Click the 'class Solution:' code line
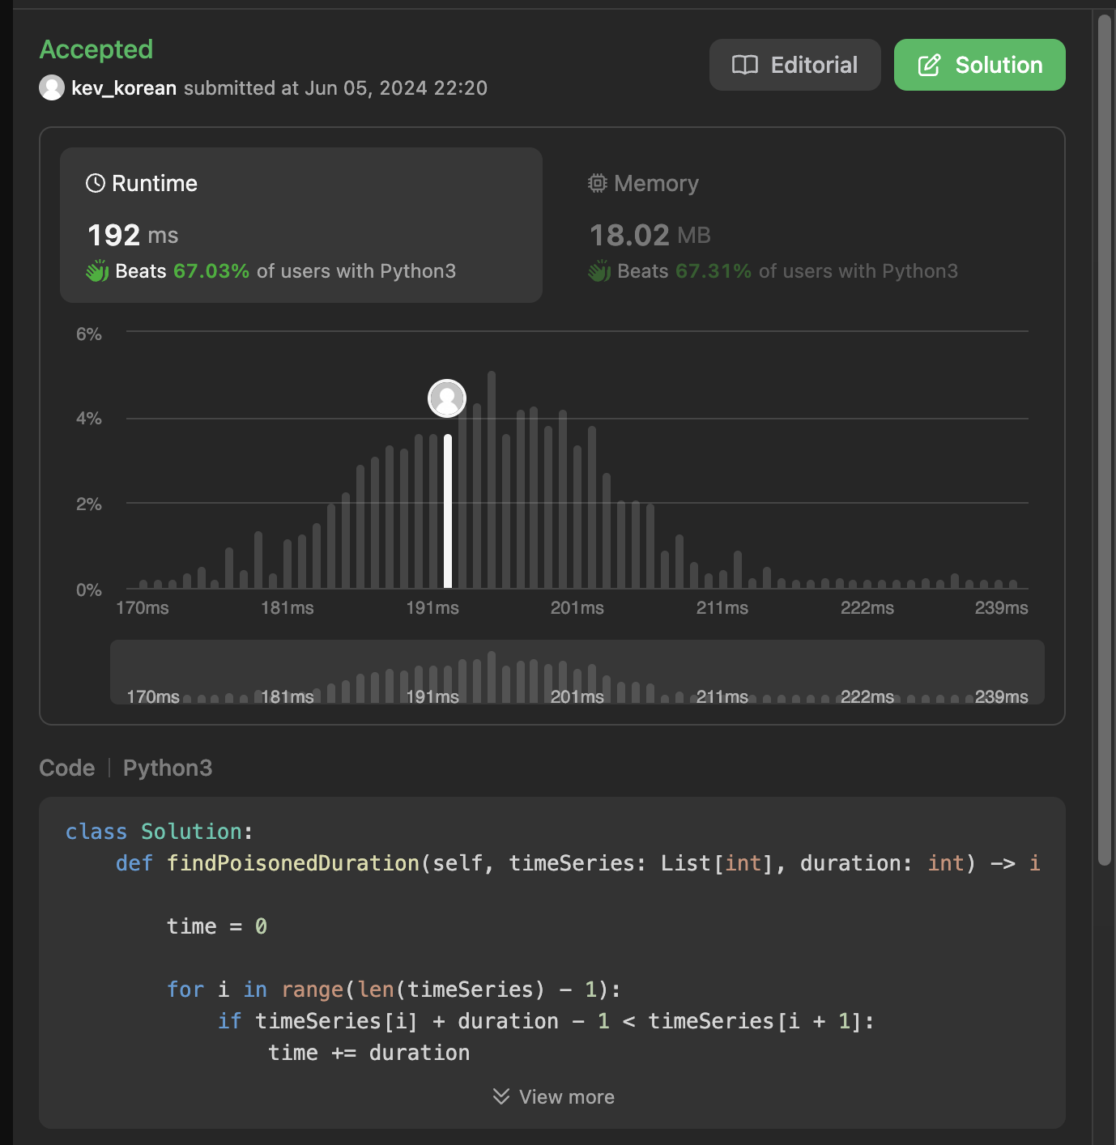 click(160, 832)
